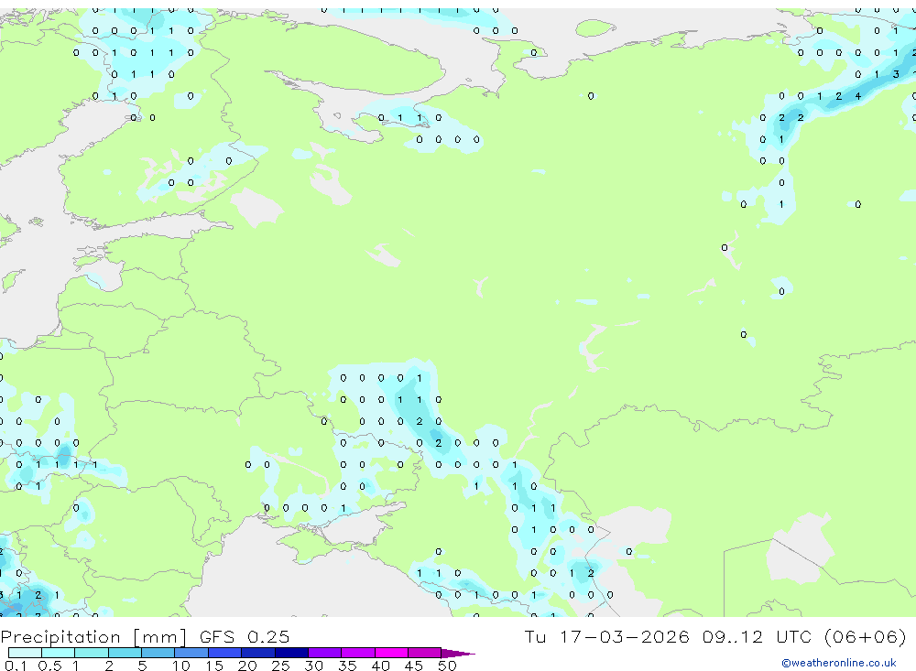
Task: Click the 'Tu 17-03-2026' date text
Action: 606,636
